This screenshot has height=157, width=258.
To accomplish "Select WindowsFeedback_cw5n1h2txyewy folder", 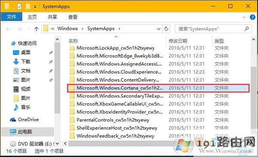I will pyautogui.click(x=115, y=136).
